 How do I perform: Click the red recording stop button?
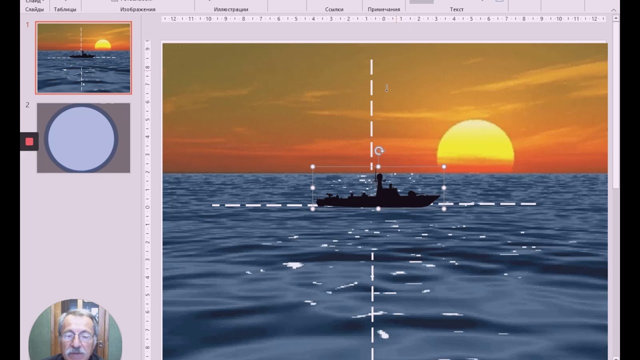point(29,141)
